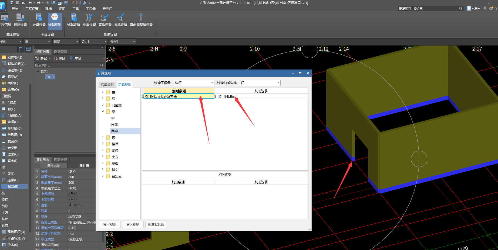The width and height of the screenshot is (498, 250).
Task: Open the component type dropdown showing 圈梁
Action: 66,41
